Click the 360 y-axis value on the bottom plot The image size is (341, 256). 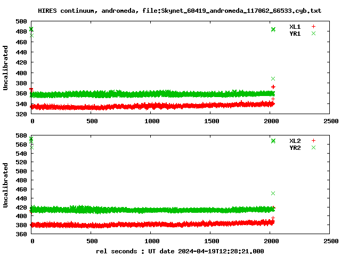21,234
